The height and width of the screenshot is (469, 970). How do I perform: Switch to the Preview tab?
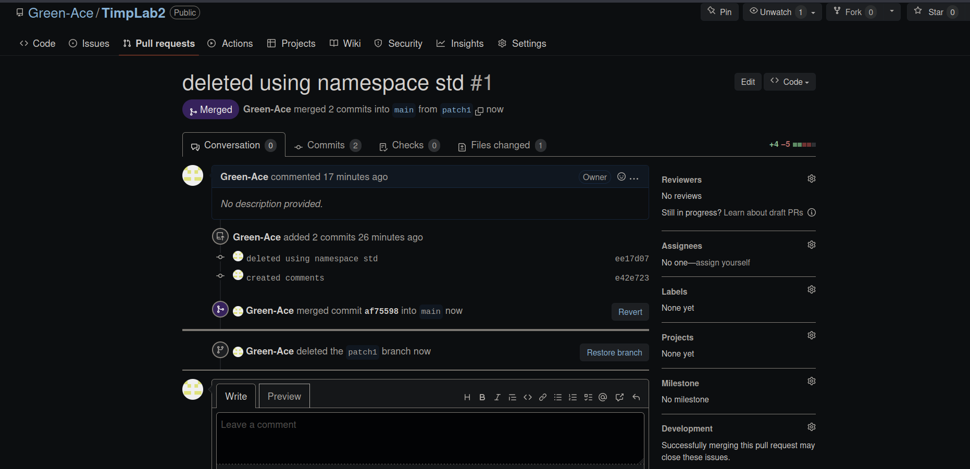284,396
